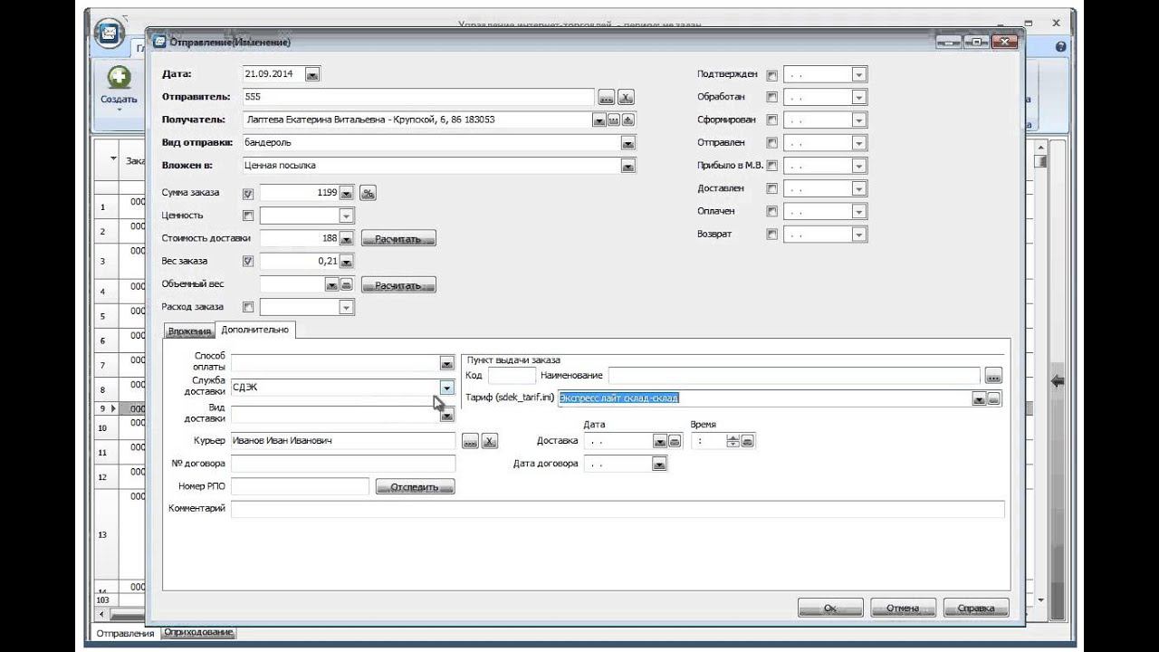This screenshot has height=652, width=1159.
Task: Open the calendar for Дата договора
Action: 660,464
